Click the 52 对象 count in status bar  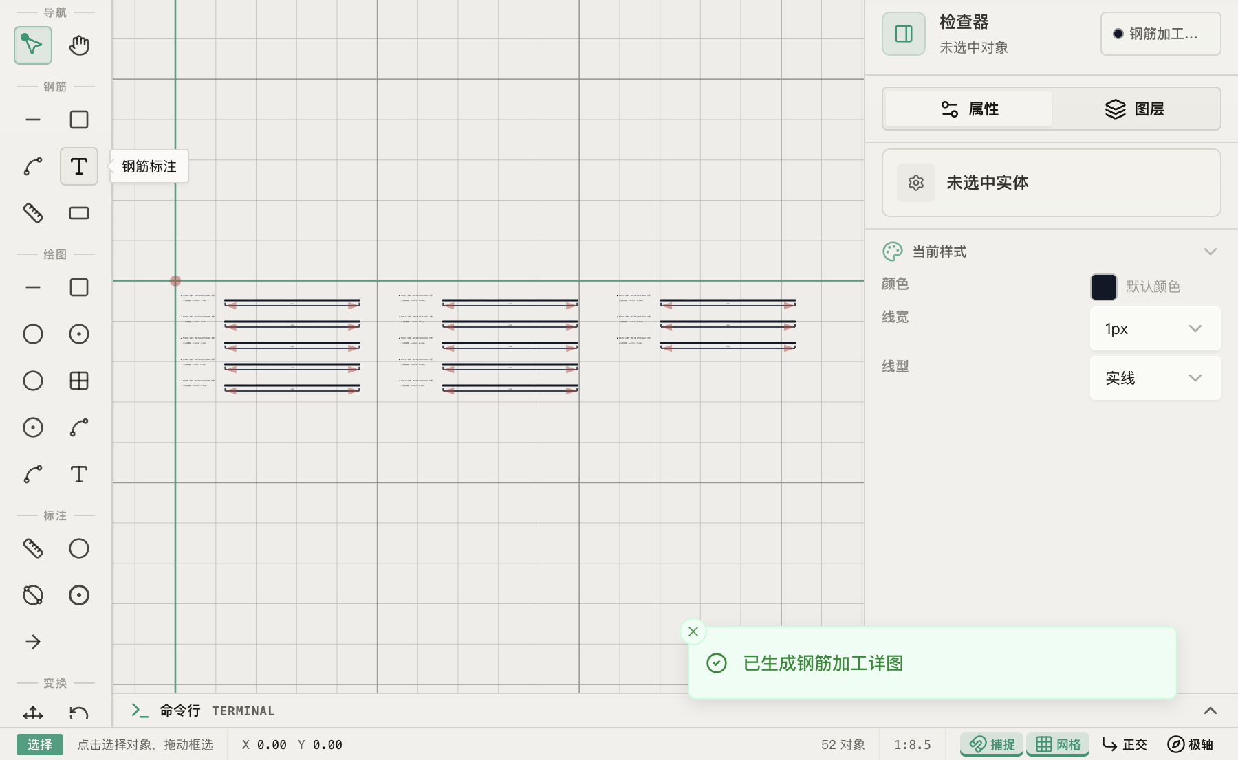pos(843,744)
